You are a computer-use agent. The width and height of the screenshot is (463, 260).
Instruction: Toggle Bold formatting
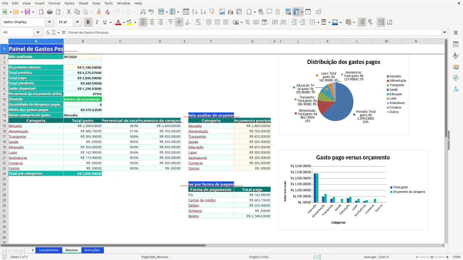pos(88,22)
